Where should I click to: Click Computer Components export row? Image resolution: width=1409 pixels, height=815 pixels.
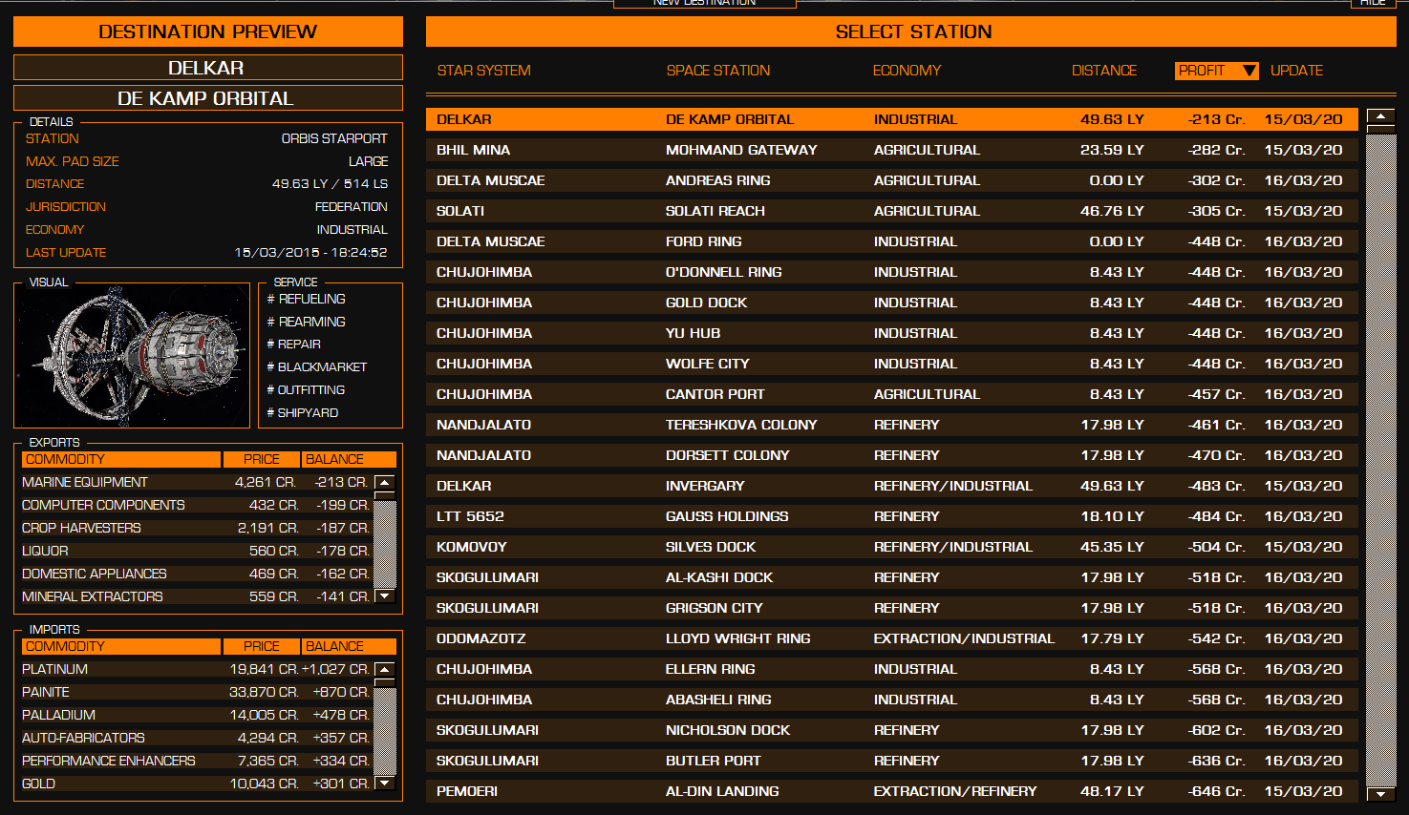click(196, 505)
